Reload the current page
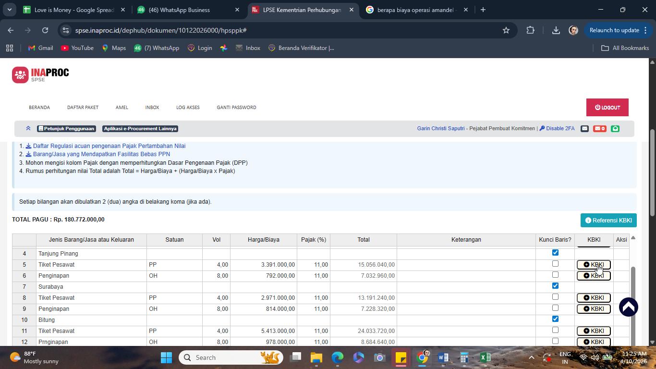Image resolution: width=656 pixels, height=369 pixels. point(45,30)
